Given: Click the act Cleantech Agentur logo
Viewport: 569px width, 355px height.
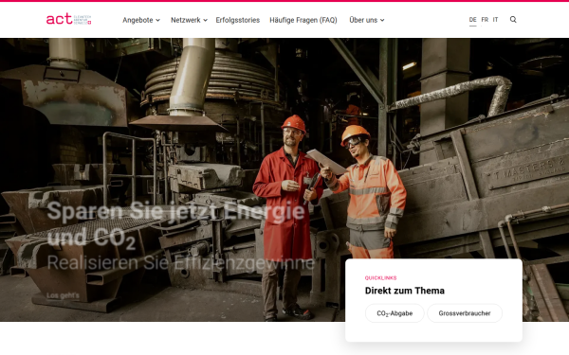Looking at the screenshot, I should tap(68, 19).
